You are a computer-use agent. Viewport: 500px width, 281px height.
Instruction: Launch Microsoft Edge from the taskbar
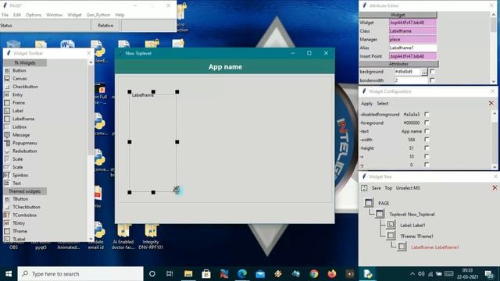(x=242, y=274)
